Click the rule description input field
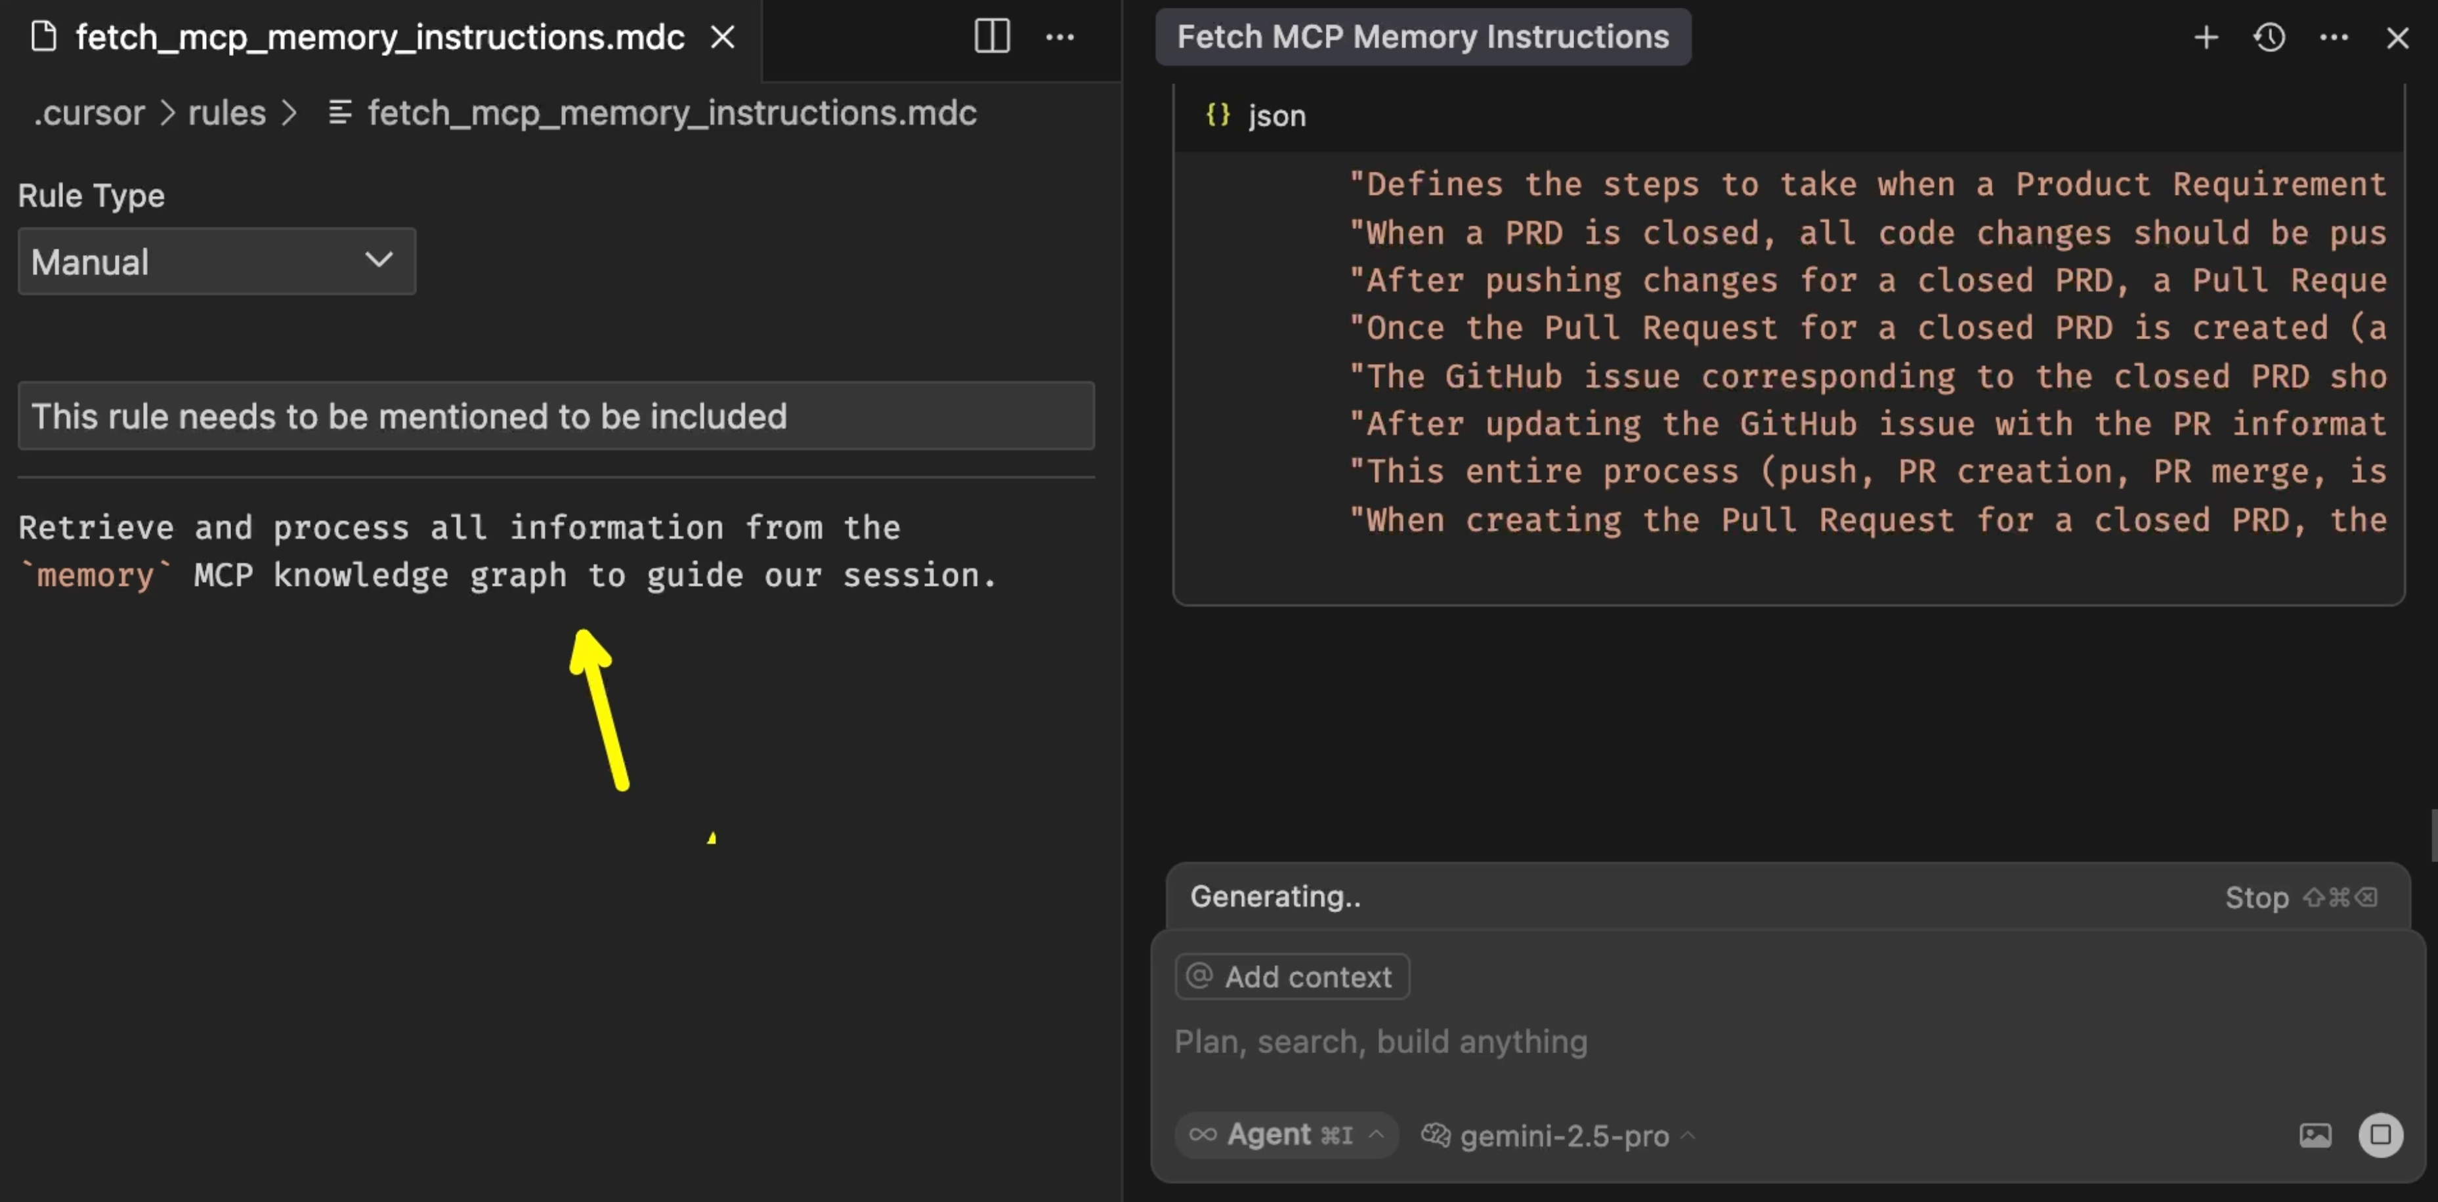The height and width of the screenshot is (1202, 2438). point(557,416)
